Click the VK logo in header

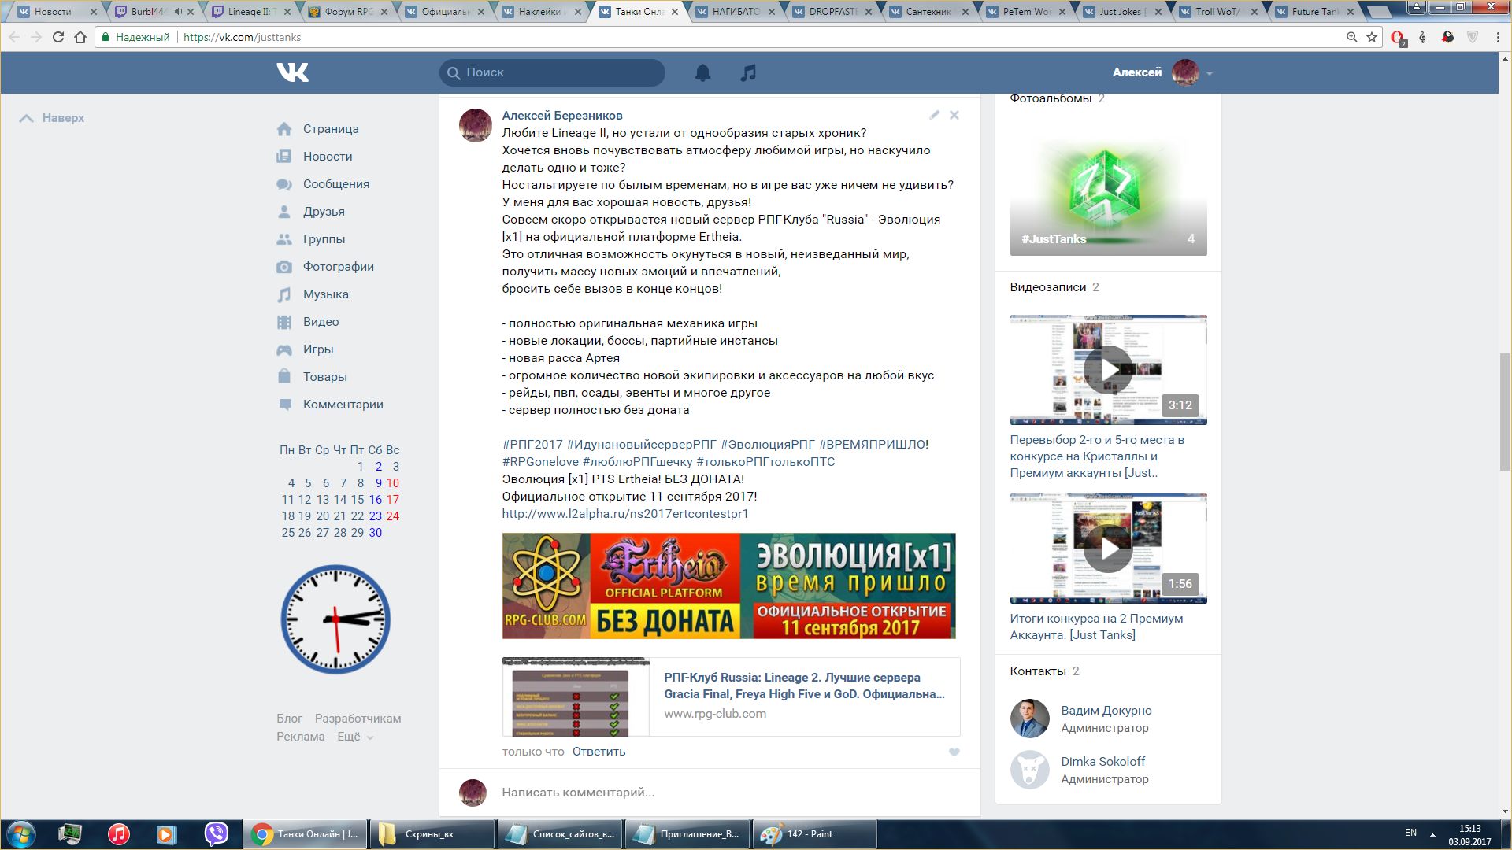[x=293, y=72]
